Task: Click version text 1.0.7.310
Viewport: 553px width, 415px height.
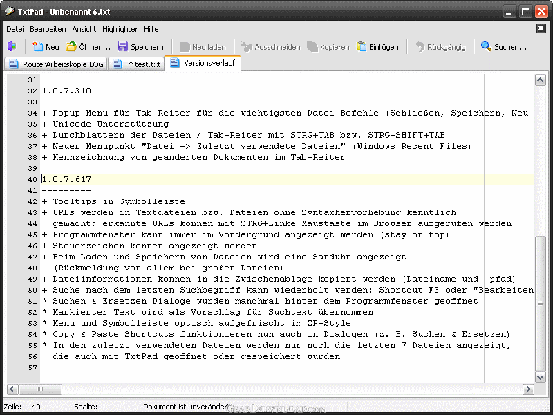Action: click(x=66, y=91)
